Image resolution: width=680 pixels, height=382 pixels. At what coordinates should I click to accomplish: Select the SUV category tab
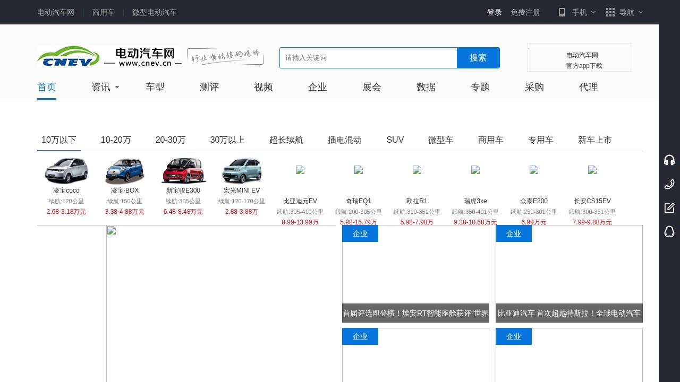pyautogui.click(x=395, y=140)
